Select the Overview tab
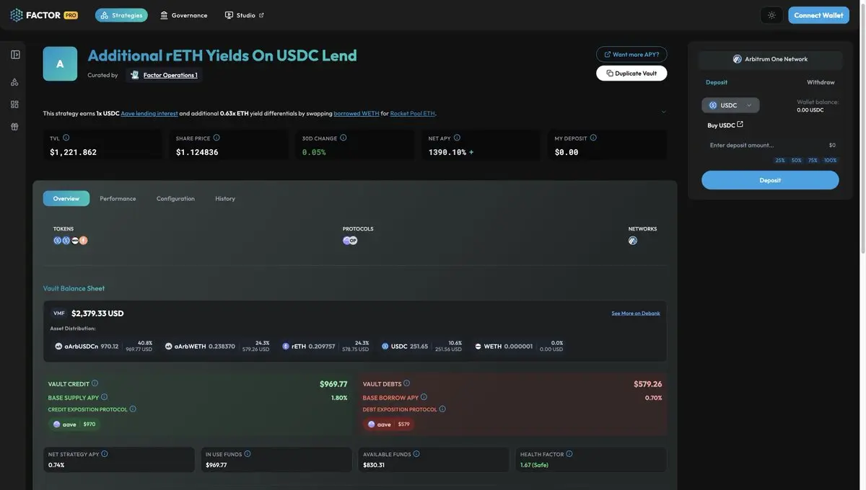 66,198
